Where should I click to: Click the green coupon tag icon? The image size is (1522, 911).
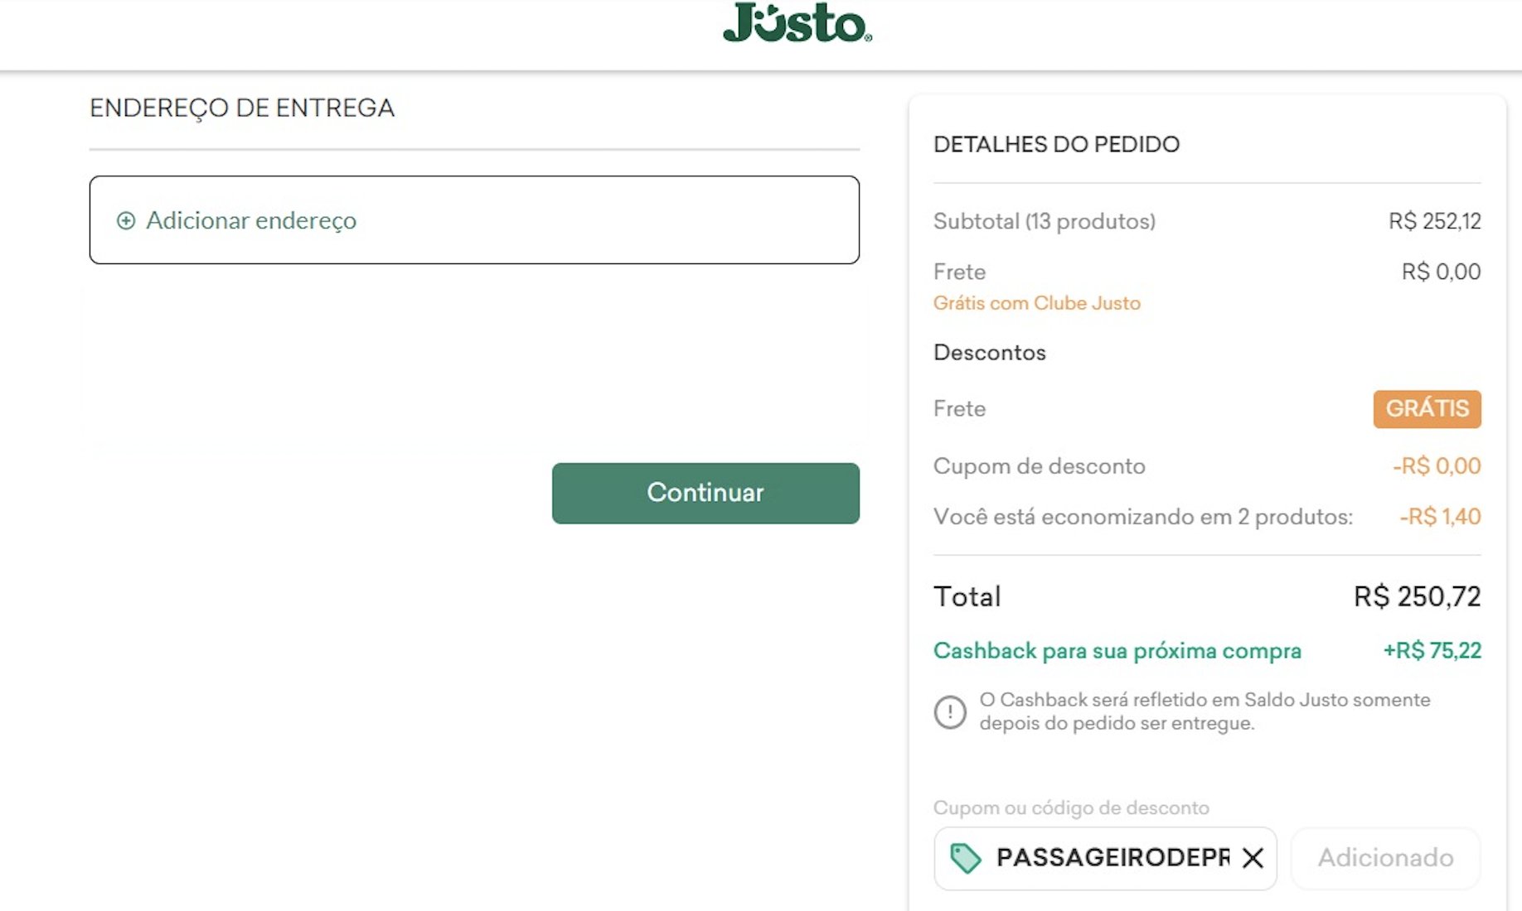(x=965, y=858)
